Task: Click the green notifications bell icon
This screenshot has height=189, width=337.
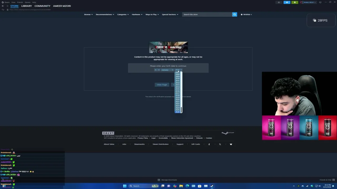Action: coord(295,2)
